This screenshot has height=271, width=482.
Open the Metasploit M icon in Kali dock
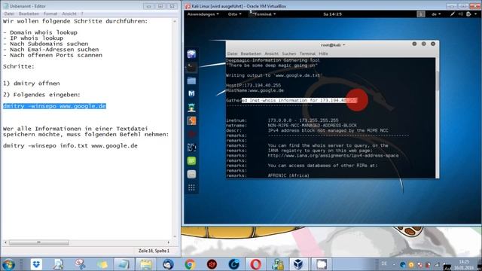(x=191, y=93)
